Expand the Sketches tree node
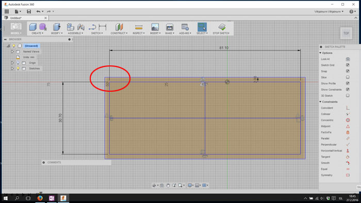The height and width of the screenshot is (203, 361). 12,69
